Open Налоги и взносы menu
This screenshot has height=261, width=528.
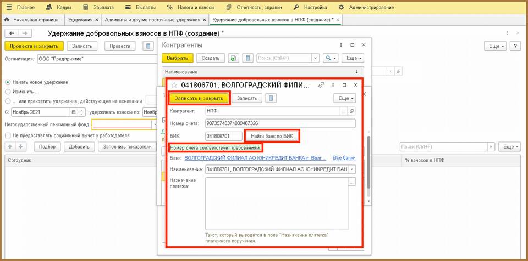pyautogui.click(x=192, y=7)
